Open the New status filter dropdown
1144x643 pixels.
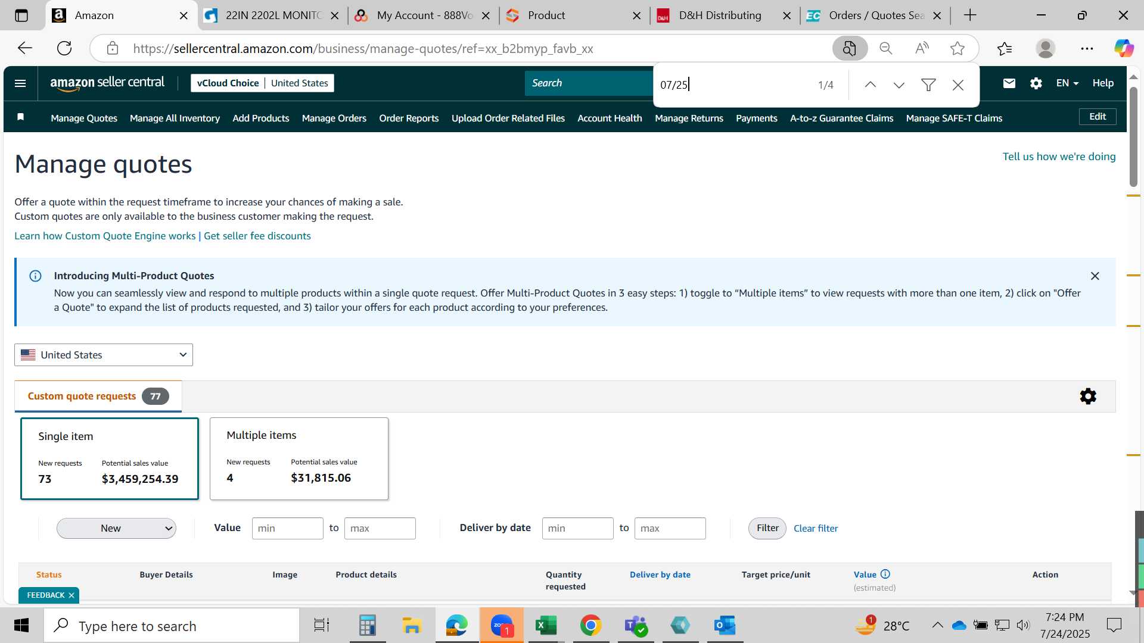tap(116, 529)
